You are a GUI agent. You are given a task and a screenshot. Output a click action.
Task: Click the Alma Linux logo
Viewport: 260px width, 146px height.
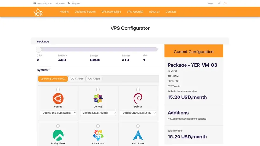[98, 135]
